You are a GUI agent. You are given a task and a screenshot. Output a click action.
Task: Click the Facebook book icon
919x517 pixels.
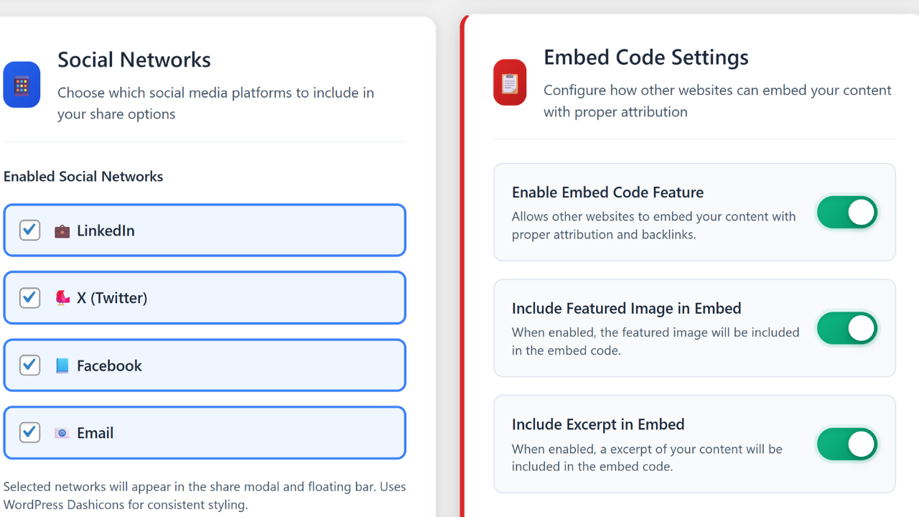click(62, 365)
